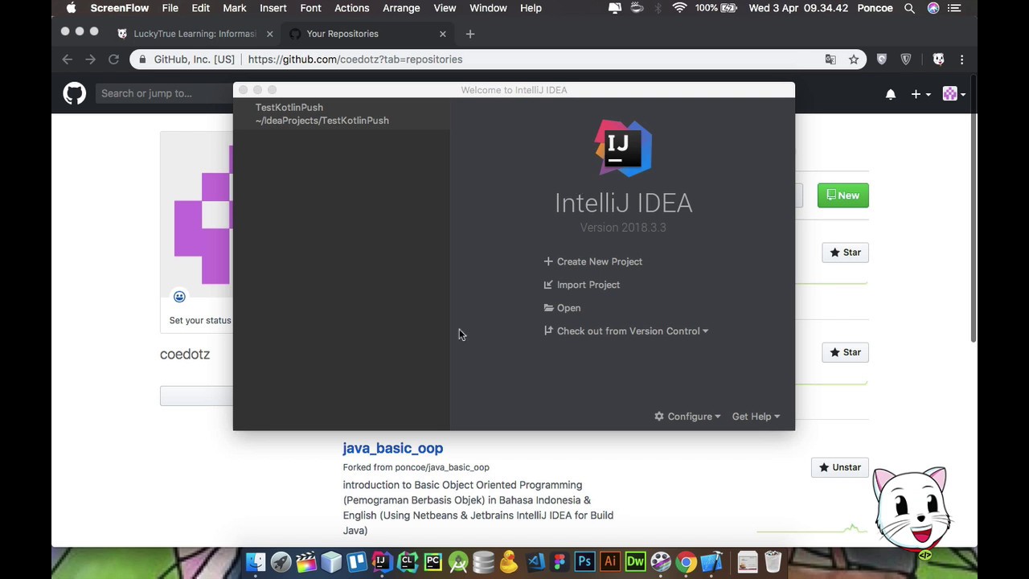Open Android Studio from the Dock
This screenshot has height=579, width=1029.
pyautogui.click(x=458, y=561)
